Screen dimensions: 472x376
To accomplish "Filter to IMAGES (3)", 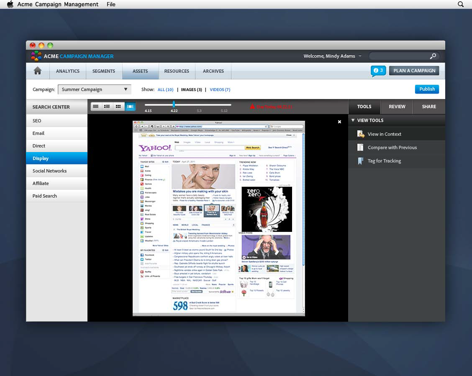I will (192, 89).
